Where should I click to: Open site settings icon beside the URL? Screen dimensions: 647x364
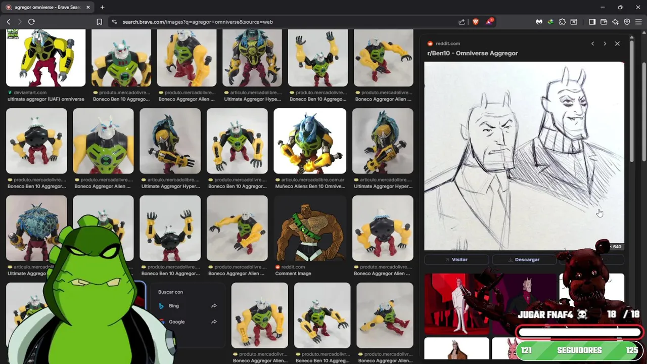point(114,22)
